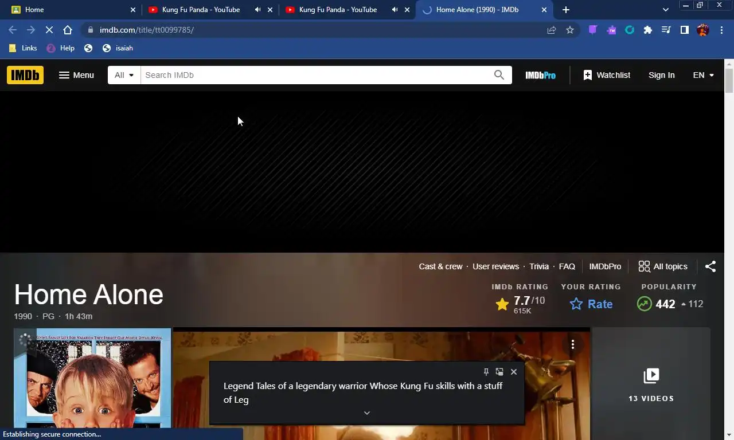
Task: Open the FAQ link
Action: (567, 266)
